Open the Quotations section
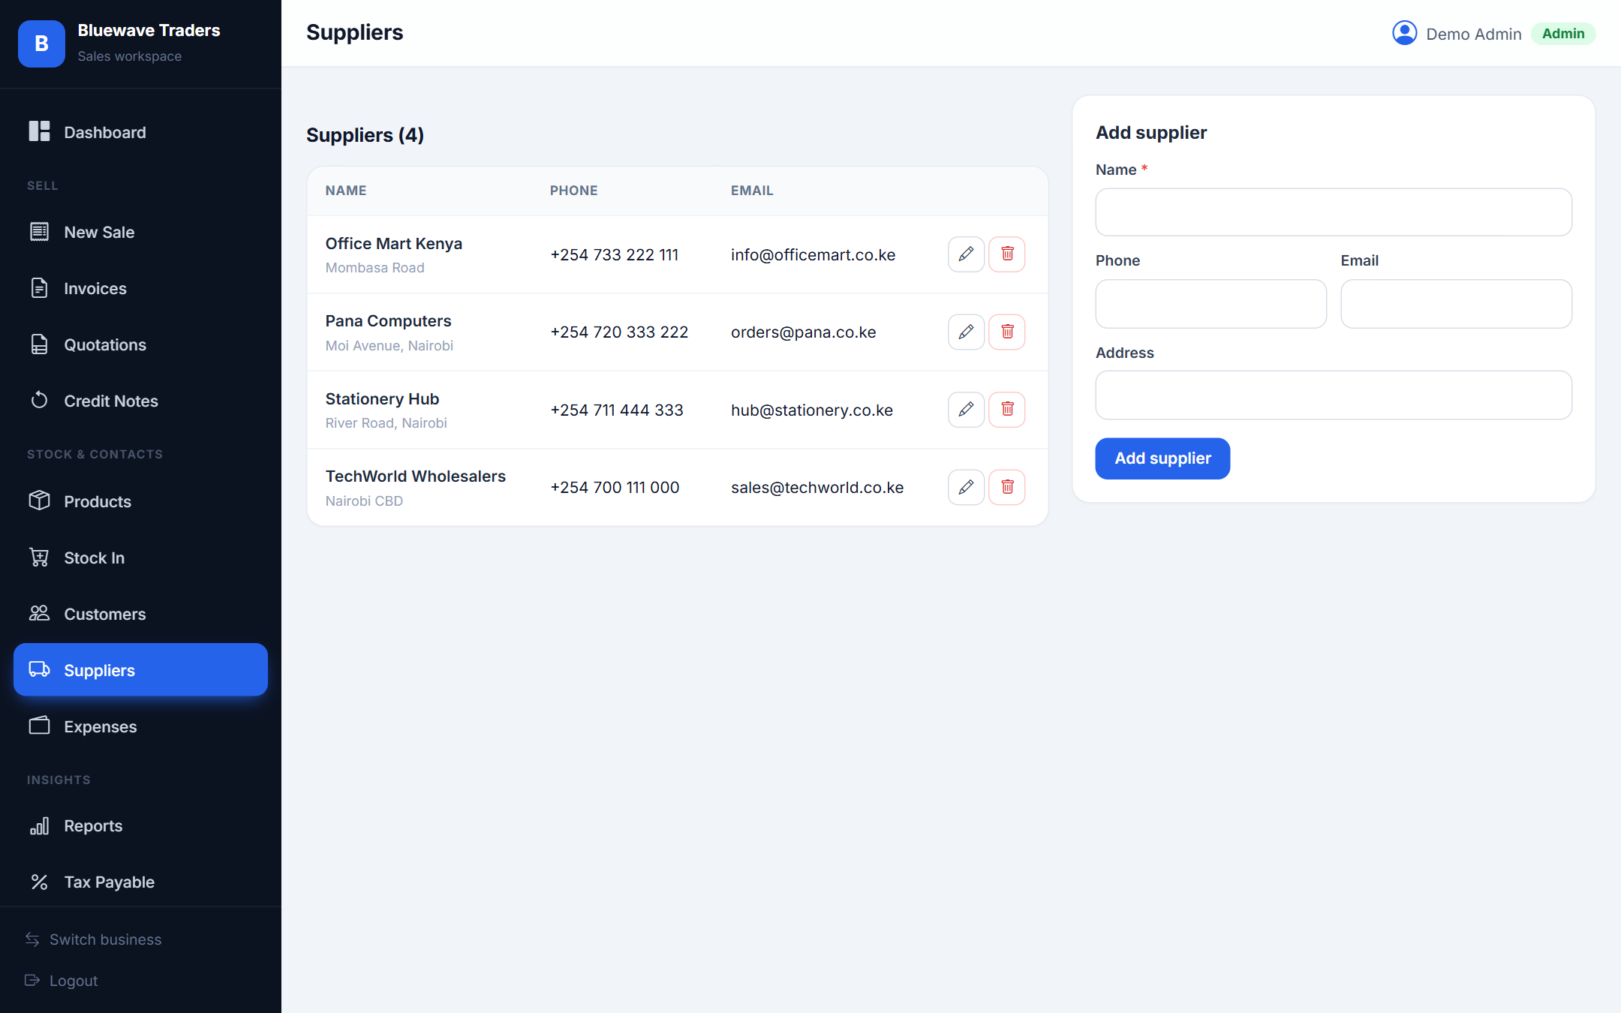The image size is (1621, 1013). 140,344
